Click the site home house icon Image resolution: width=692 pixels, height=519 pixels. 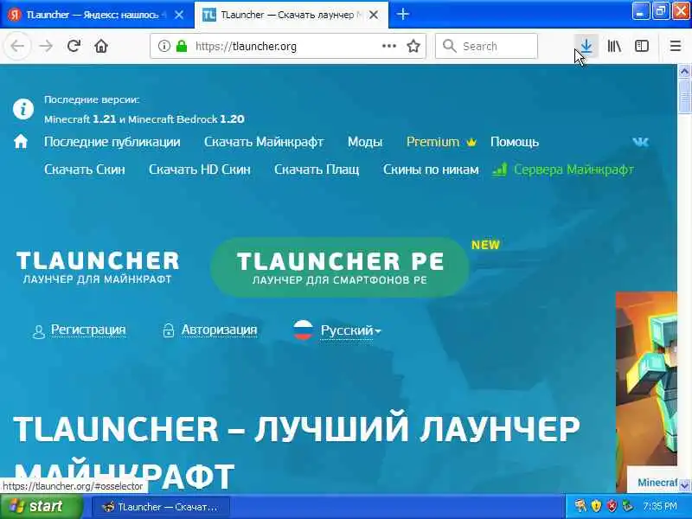click(20, 142)
